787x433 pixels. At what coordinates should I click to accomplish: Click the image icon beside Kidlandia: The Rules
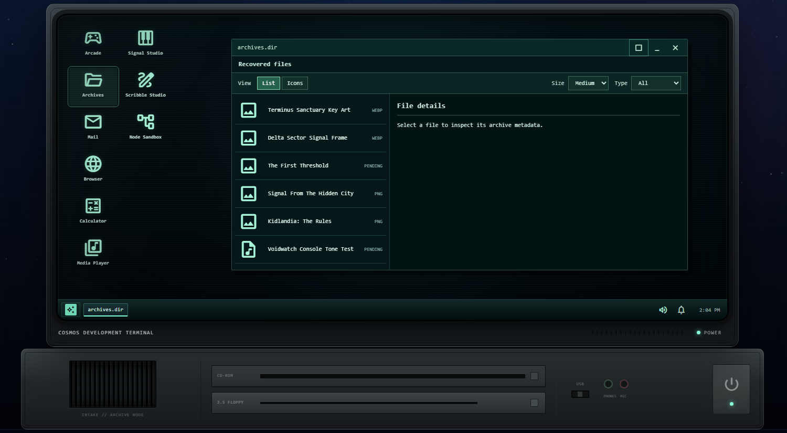tap(249, 221)
